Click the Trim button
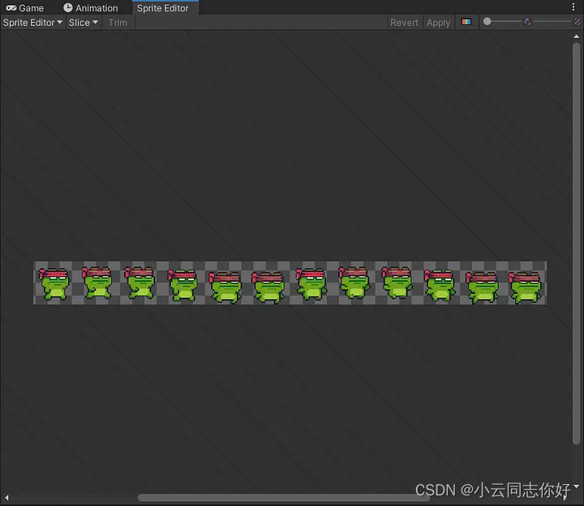This screenshot has height=506, width=584. click(x=118, y=23)
